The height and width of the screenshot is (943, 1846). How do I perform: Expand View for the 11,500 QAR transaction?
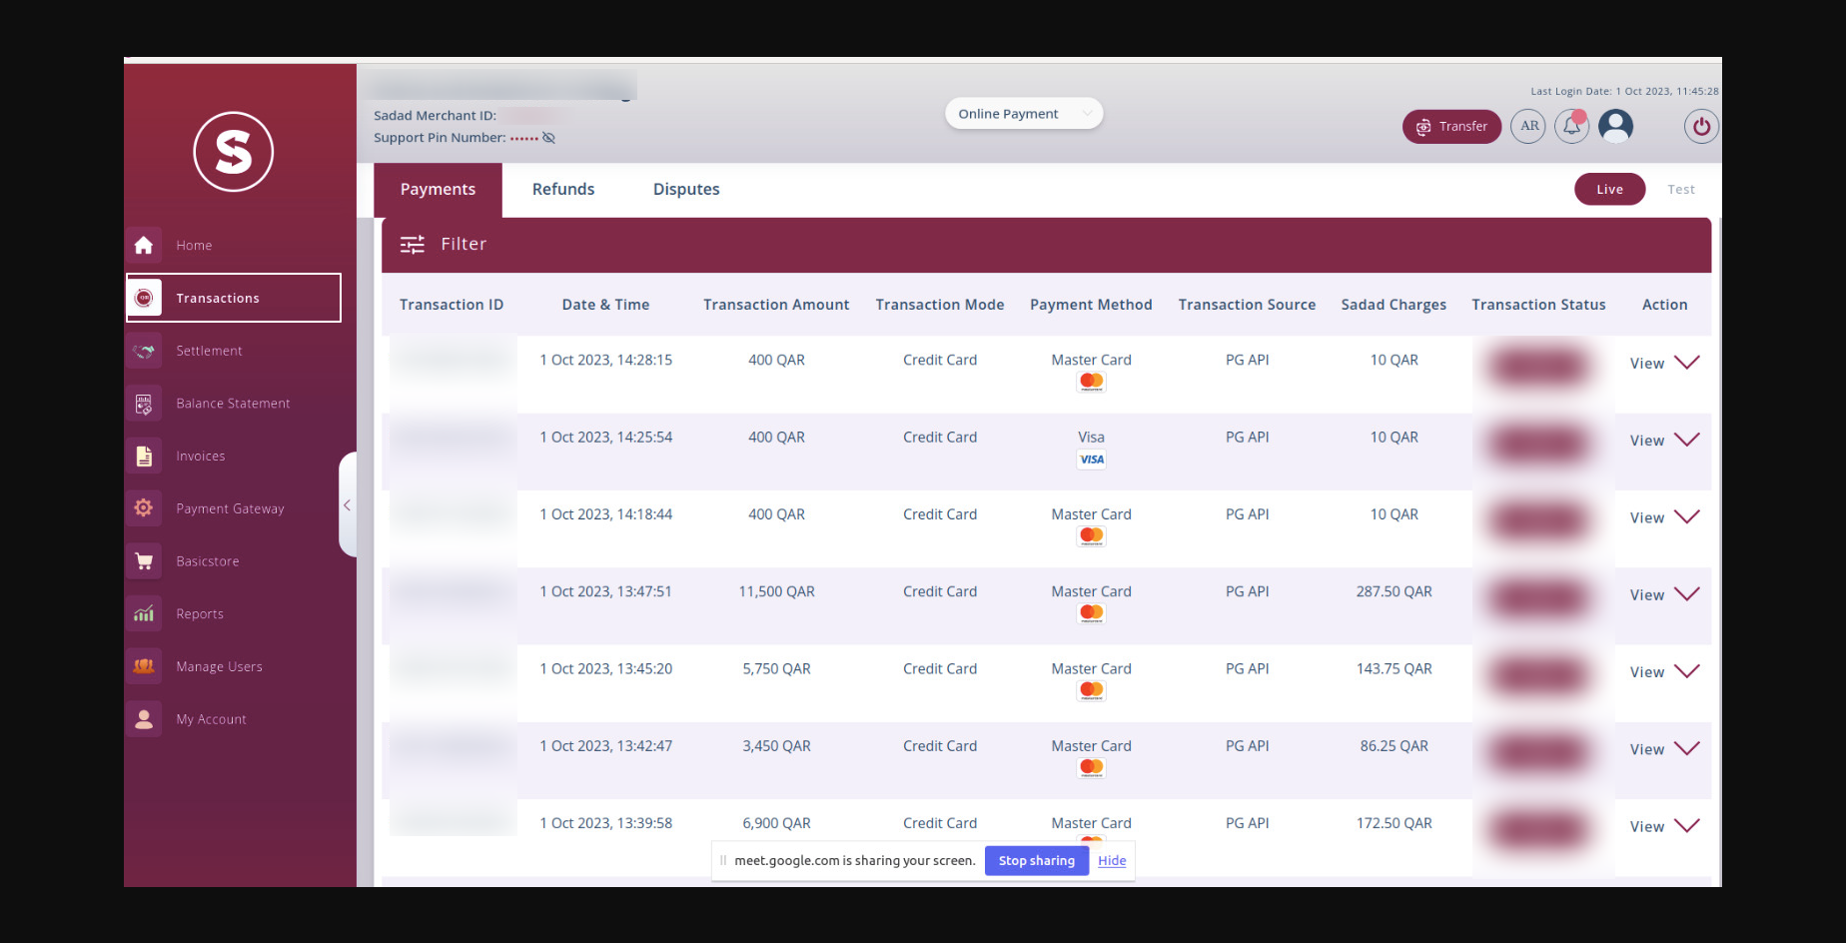click(x=1663, y=595)
